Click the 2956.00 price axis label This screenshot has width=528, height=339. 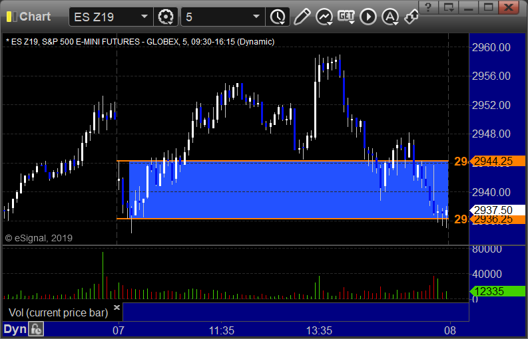point(491,76)
